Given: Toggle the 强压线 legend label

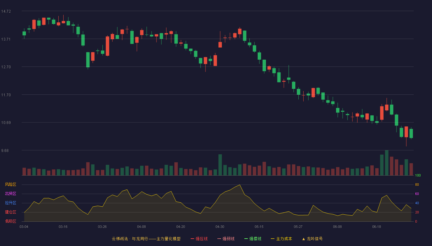Looking at the screenshot, I should tap(201, 239).
